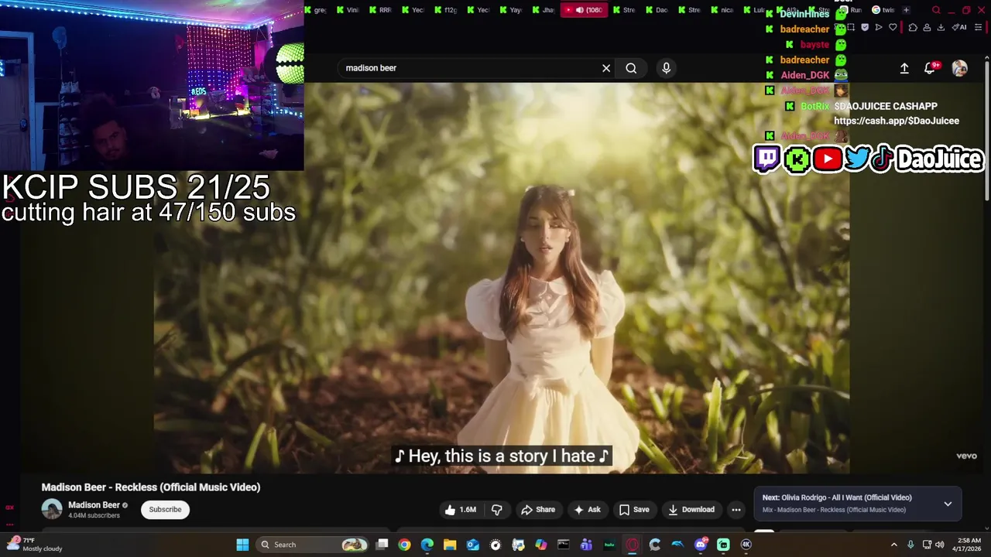Image resolution: width=991 pixels, height=557 pixels.
Task: Show hidden system tray icons
Action: tap(894, 545)
